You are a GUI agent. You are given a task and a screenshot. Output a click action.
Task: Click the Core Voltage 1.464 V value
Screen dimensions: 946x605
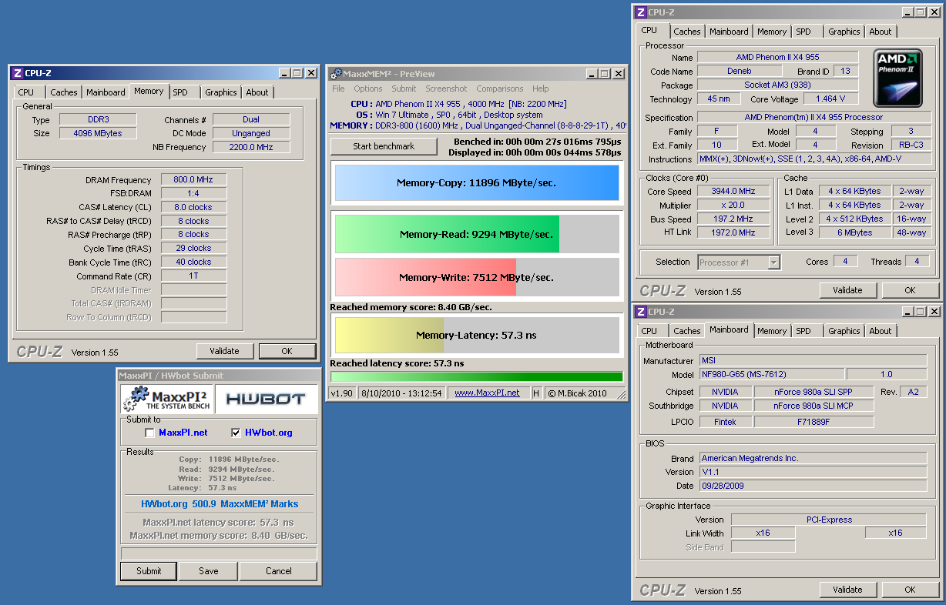tap(830, 99)
